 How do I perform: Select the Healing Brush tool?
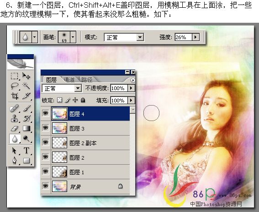[x=14, y=108]
